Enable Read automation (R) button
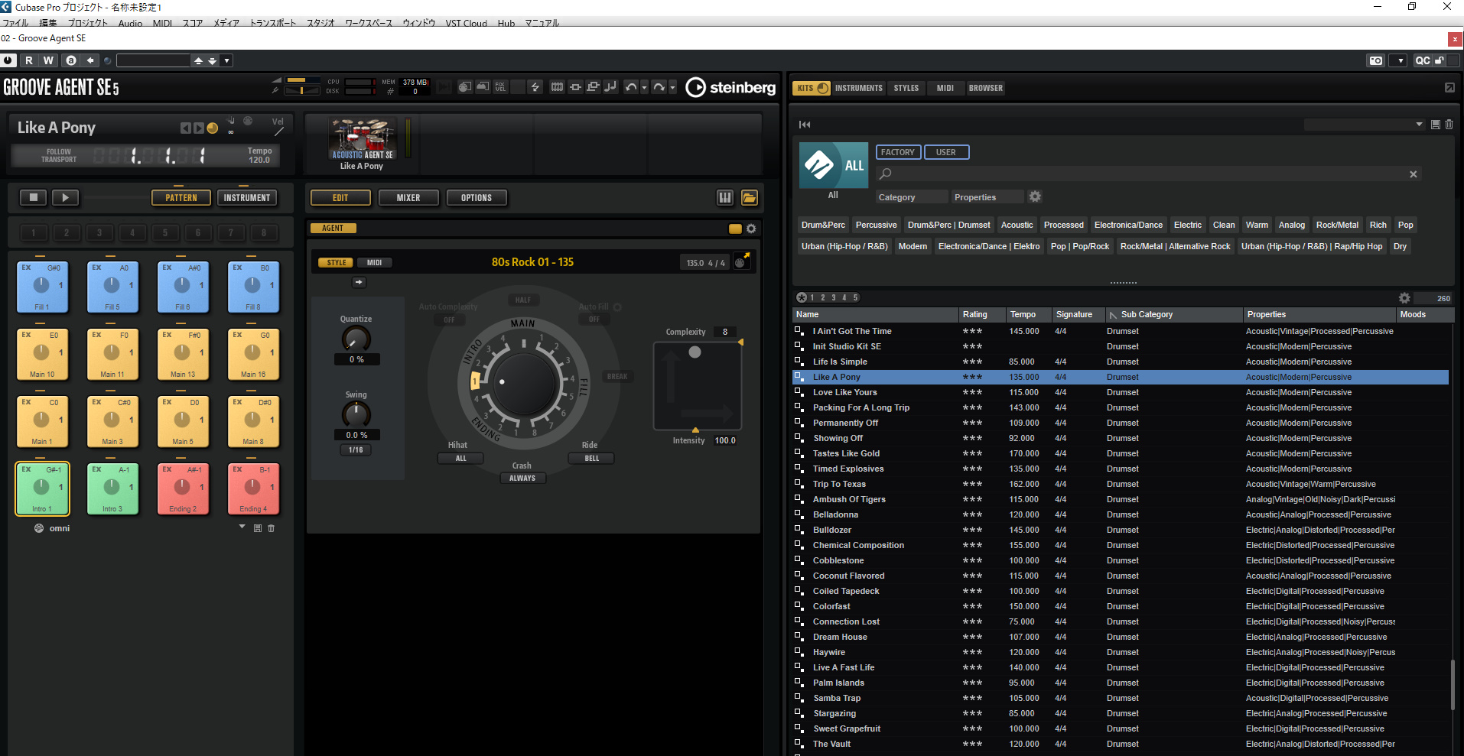The image size is (1464, 756). tap(29, 60)
